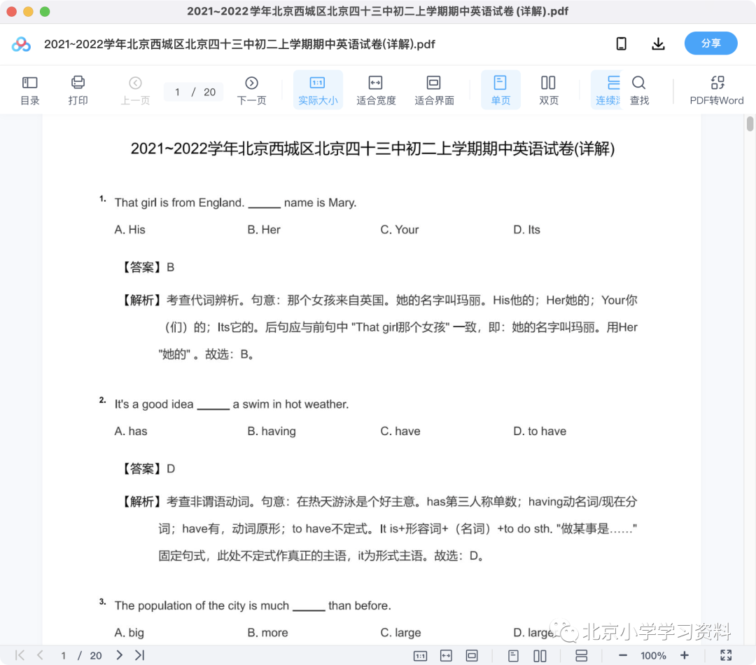Click option "A. big" in question 3
Viewport: 756px width, 665px height.
tap(129, 633)
